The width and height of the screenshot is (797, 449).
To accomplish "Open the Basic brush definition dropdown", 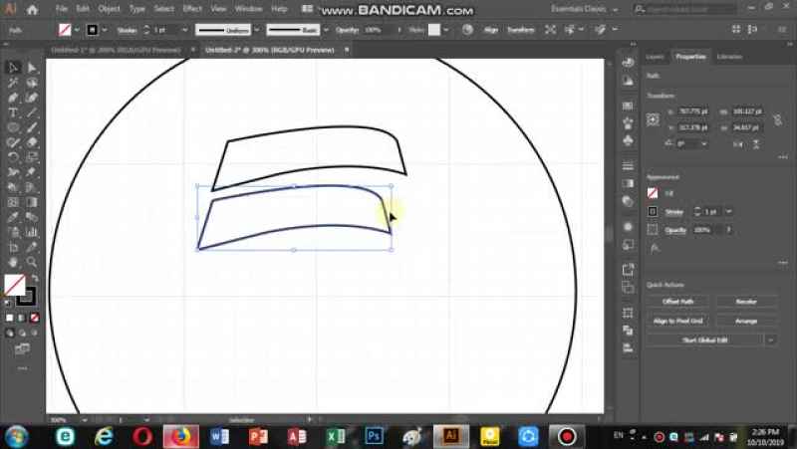I will tap(326, 30).
